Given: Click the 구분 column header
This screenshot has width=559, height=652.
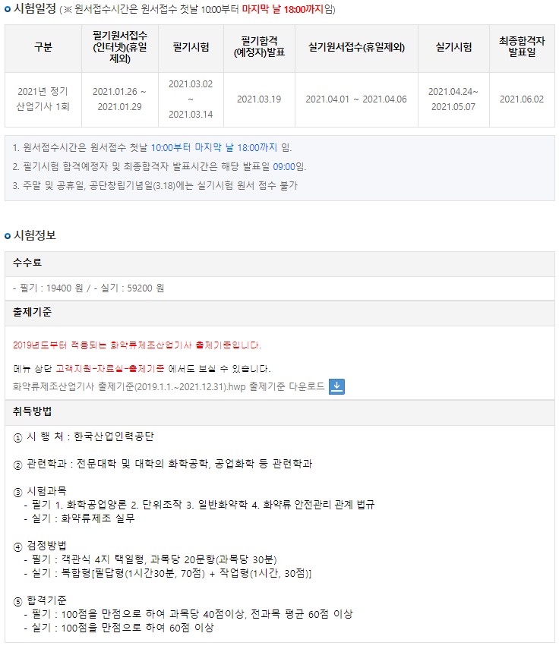Looking at the screenshot, I should pyautogui.click(x=43, y=47).
